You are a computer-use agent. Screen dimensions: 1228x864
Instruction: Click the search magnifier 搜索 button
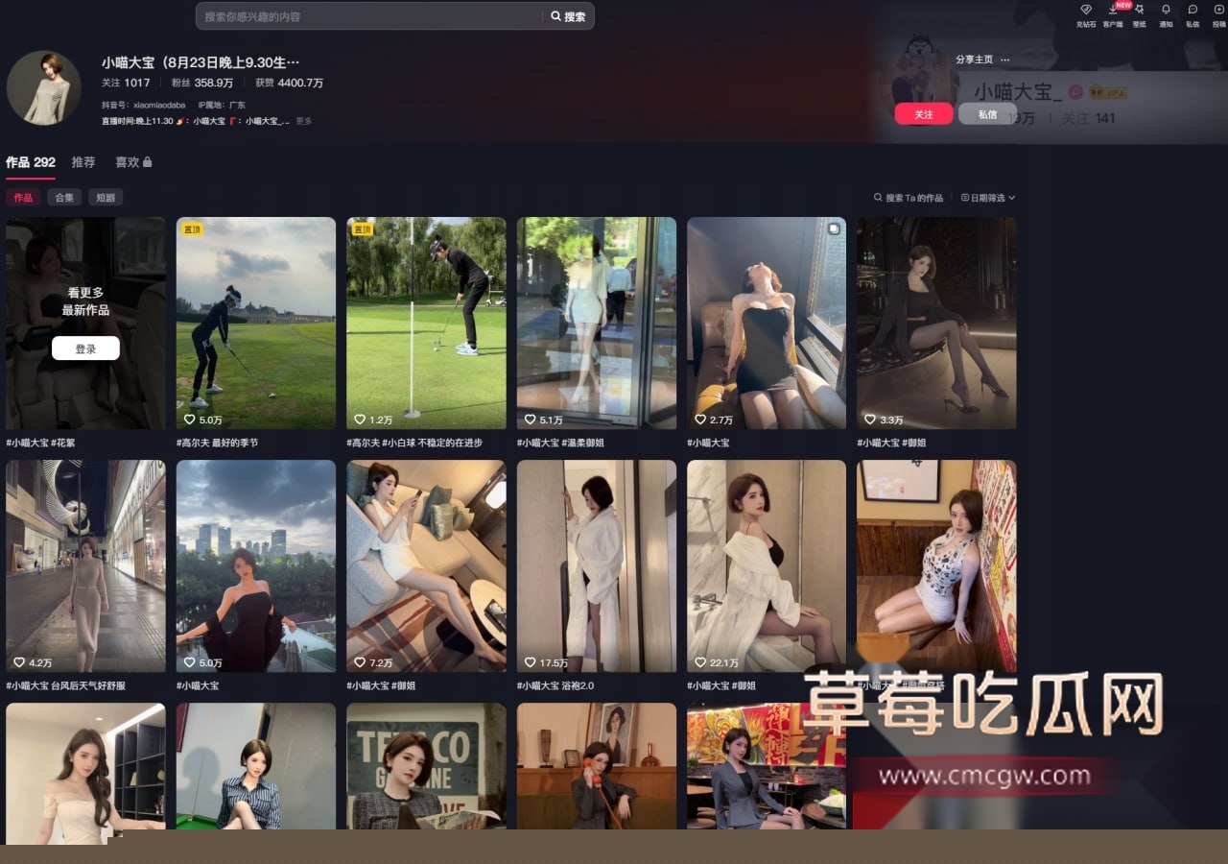[x=568, y=16]
